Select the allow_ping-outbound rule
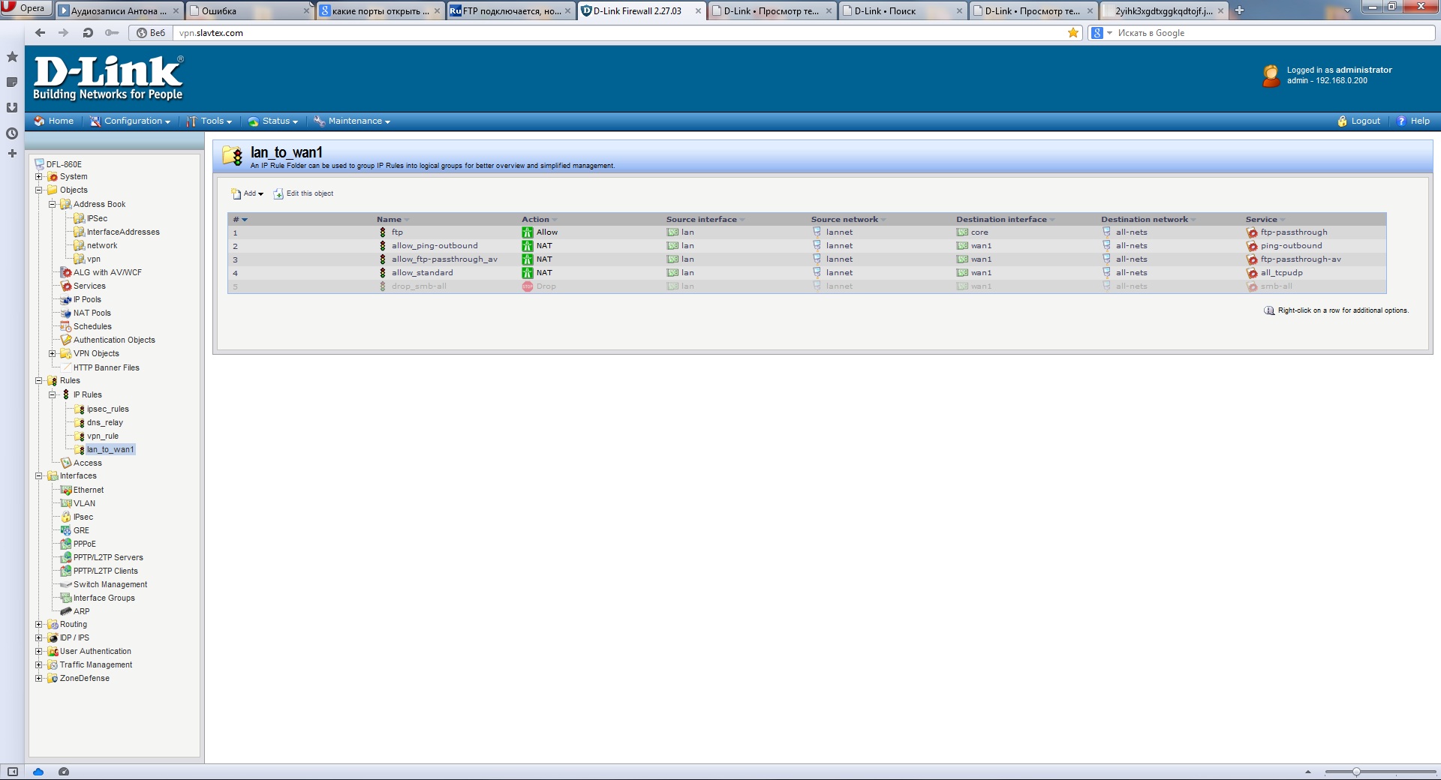This screenshot has height=780, width=1441. click(x=435, y=246)
